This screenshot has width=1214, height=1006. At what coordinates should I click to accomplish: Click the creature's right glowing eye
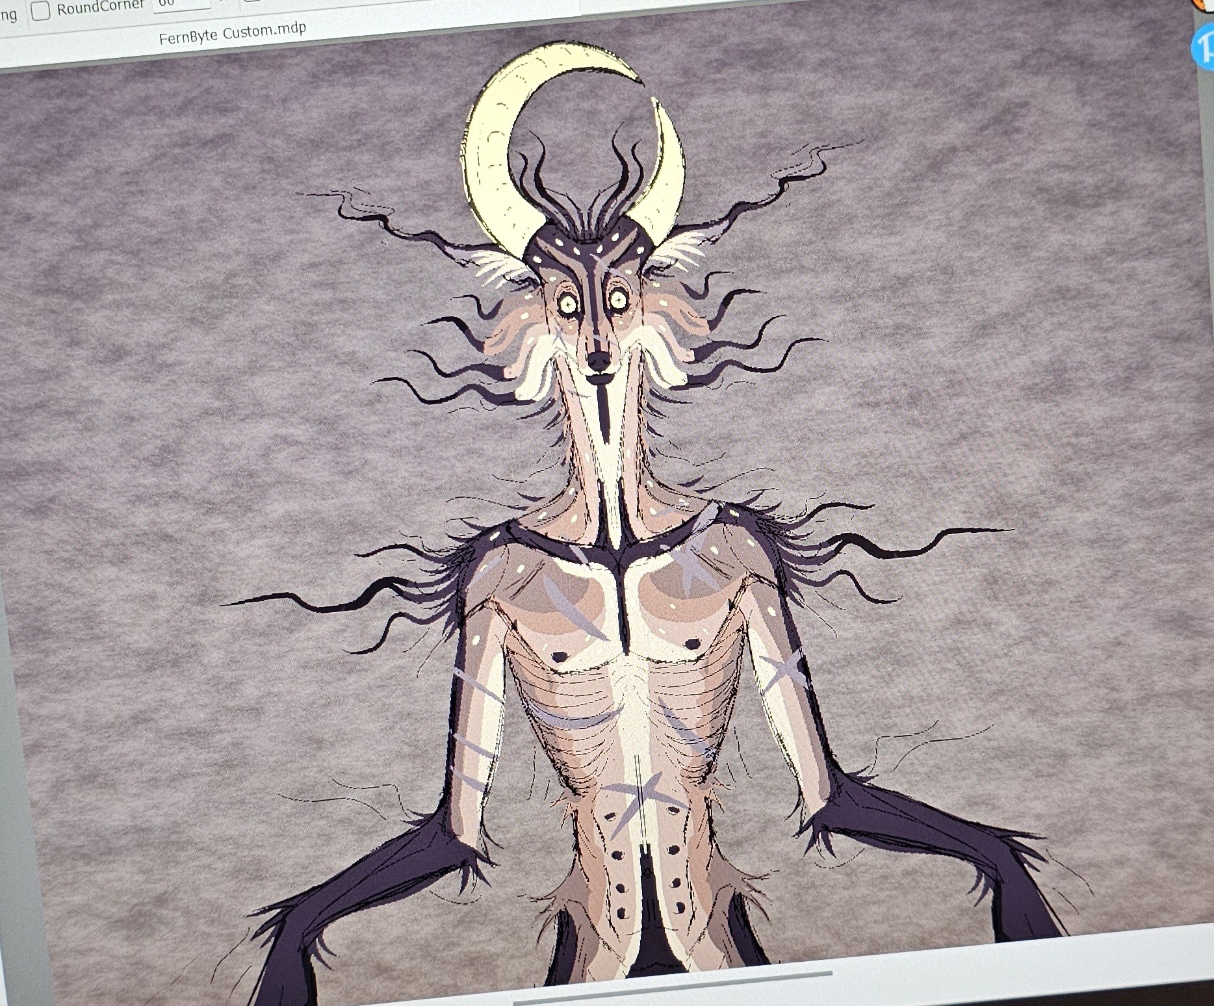[617, 298]
